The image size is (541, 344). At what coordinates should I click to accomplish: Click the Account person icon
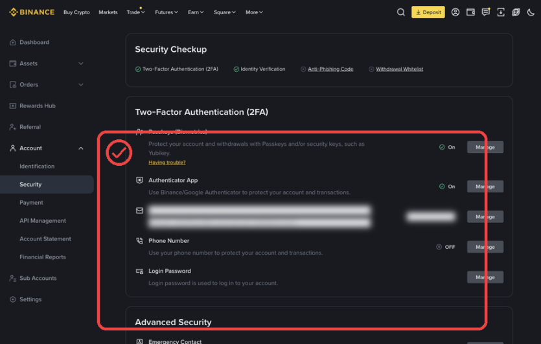tap(13, 148)
